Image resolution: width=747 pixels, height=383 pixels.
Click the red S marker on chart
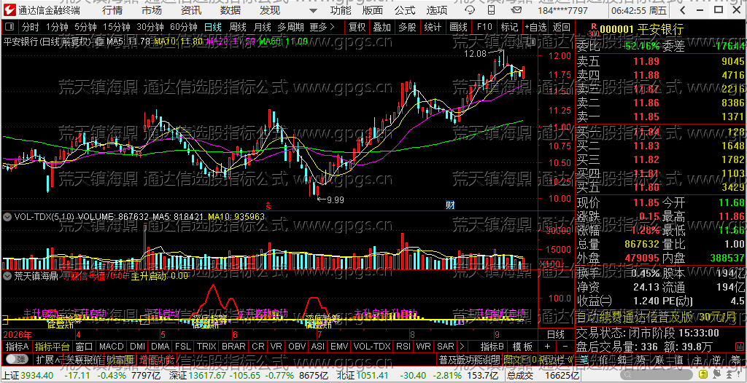click(x=268, y=206)
